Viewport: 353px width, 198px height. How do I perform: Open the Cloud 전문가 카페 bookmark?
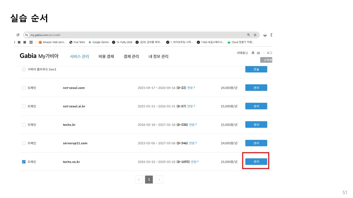[x=240, y=42]
